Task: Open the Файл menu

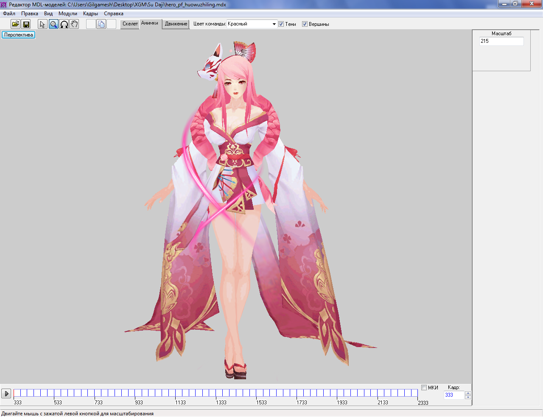Action: click(9, 14)
